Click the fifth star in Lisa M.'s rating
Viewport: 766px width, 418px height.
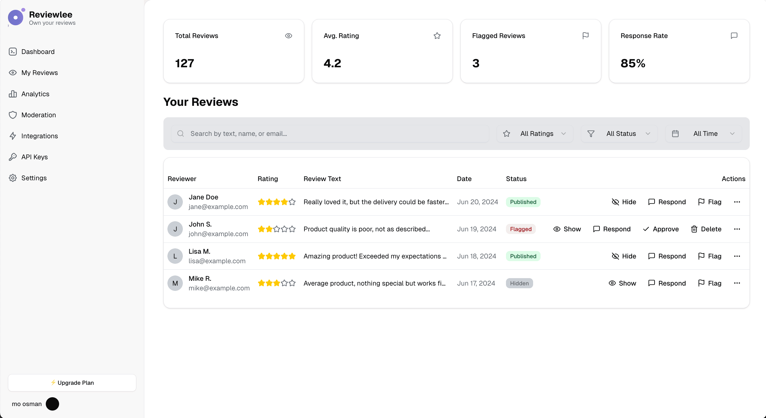[292, 256]
